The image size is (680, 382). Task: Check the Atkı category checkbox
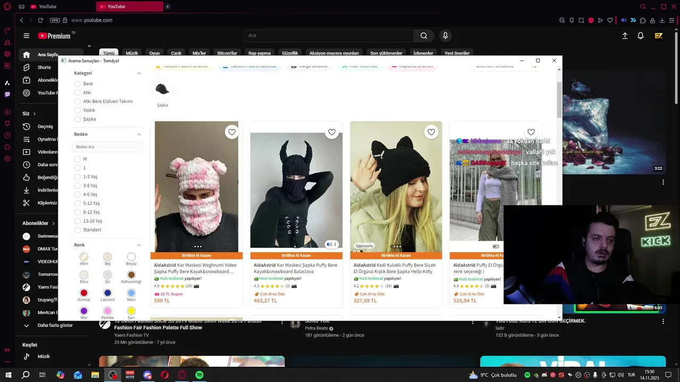click(78, 93)
